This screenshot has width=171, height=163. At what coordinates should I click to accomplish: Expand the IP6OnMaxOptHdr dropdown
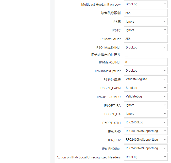point(146,71)
